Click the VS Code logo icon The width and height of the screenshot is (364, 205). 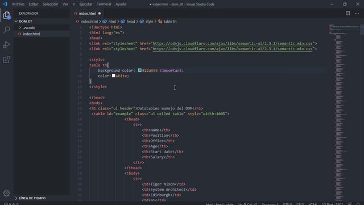[x=5, y=4]
